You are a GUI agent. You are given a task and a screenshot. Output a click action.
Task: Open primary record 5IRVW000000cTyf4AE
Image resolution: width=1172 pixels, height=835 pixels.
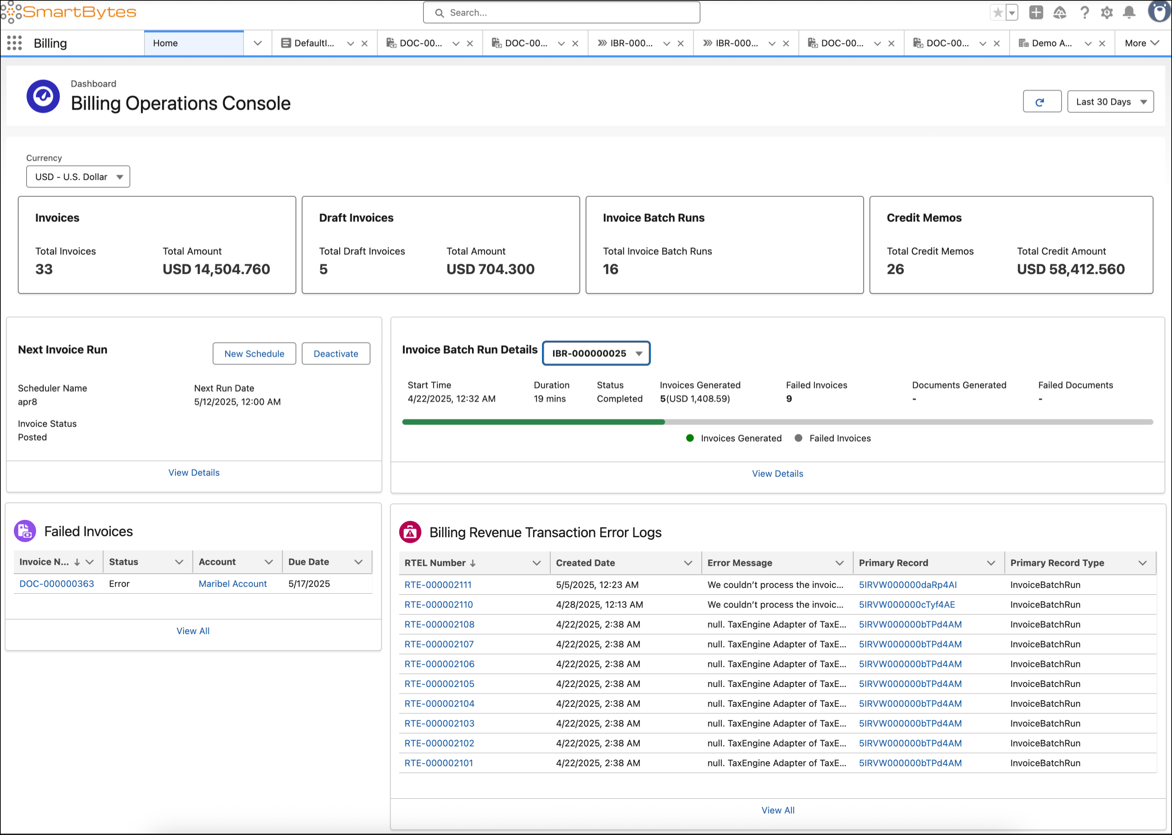click(x=907, y=605)
